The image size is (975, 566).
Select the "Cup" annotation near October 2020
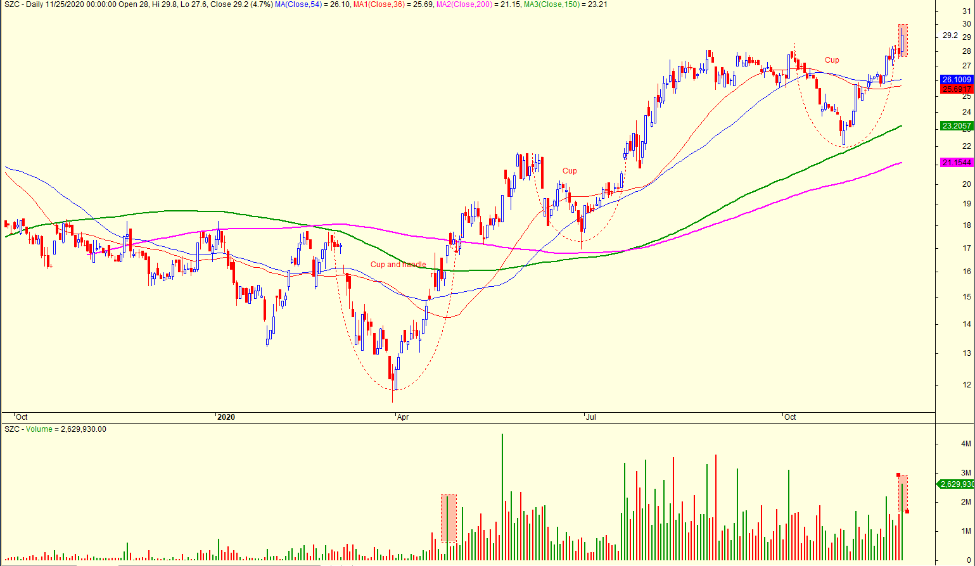pyautogui.click(x=831, y=60)
